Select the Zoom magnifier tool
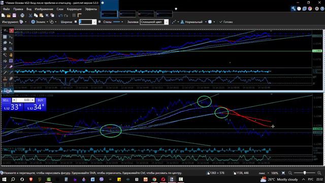This screenshot has width=325, height=183. click(11, 49)
